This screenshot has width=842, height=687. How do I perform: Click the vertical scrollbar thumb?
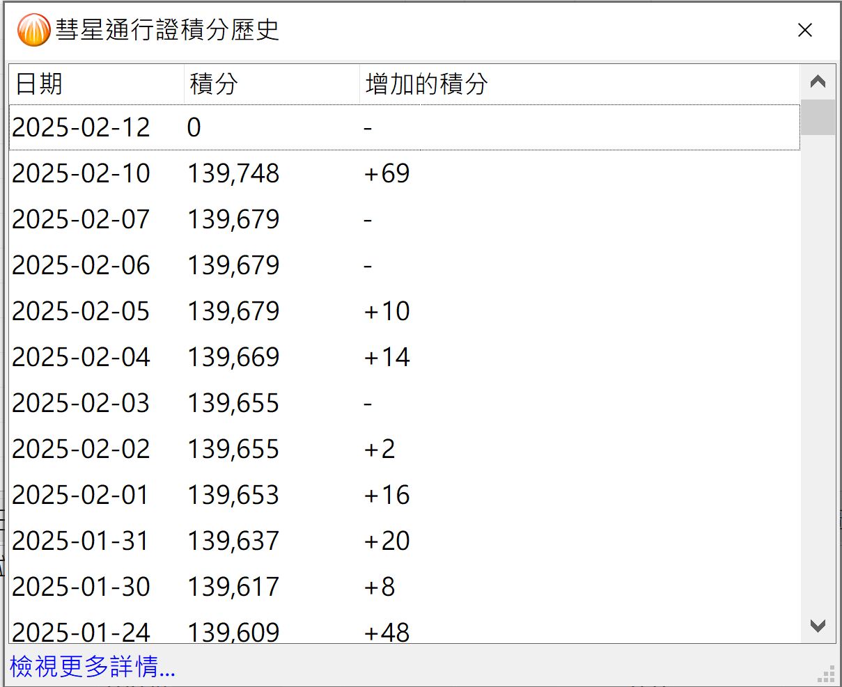[x=818, y=117]
